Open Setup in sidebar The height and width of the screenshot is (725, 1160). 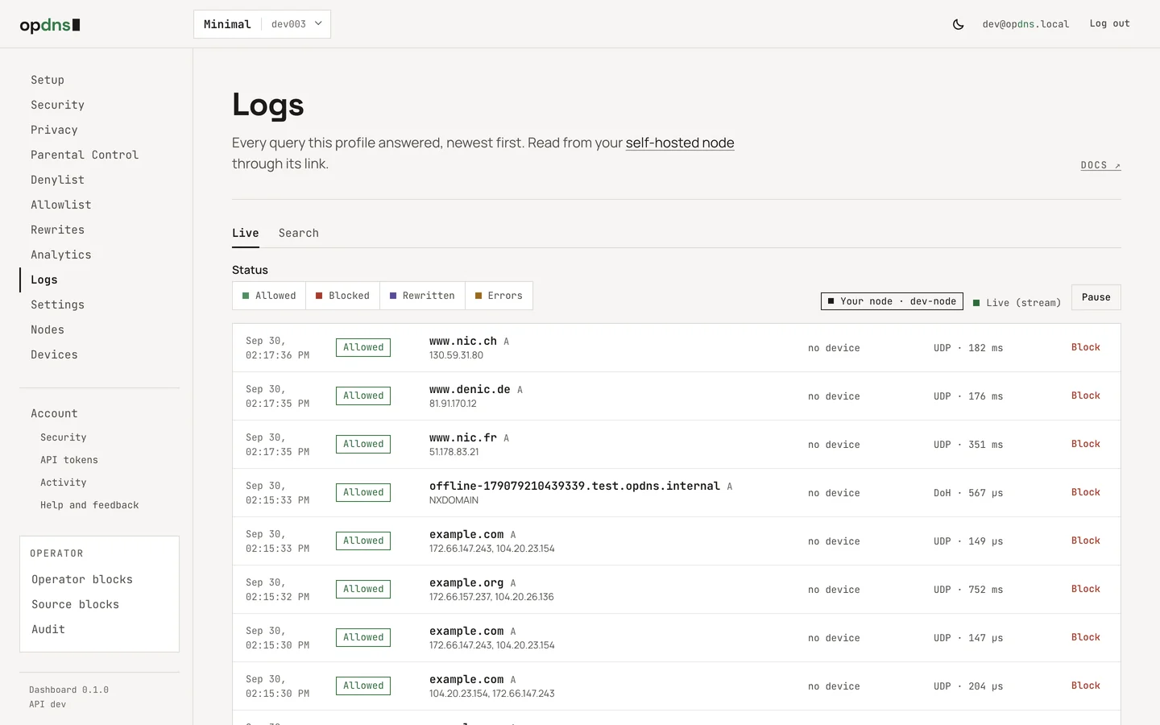(x=48, y=80)
